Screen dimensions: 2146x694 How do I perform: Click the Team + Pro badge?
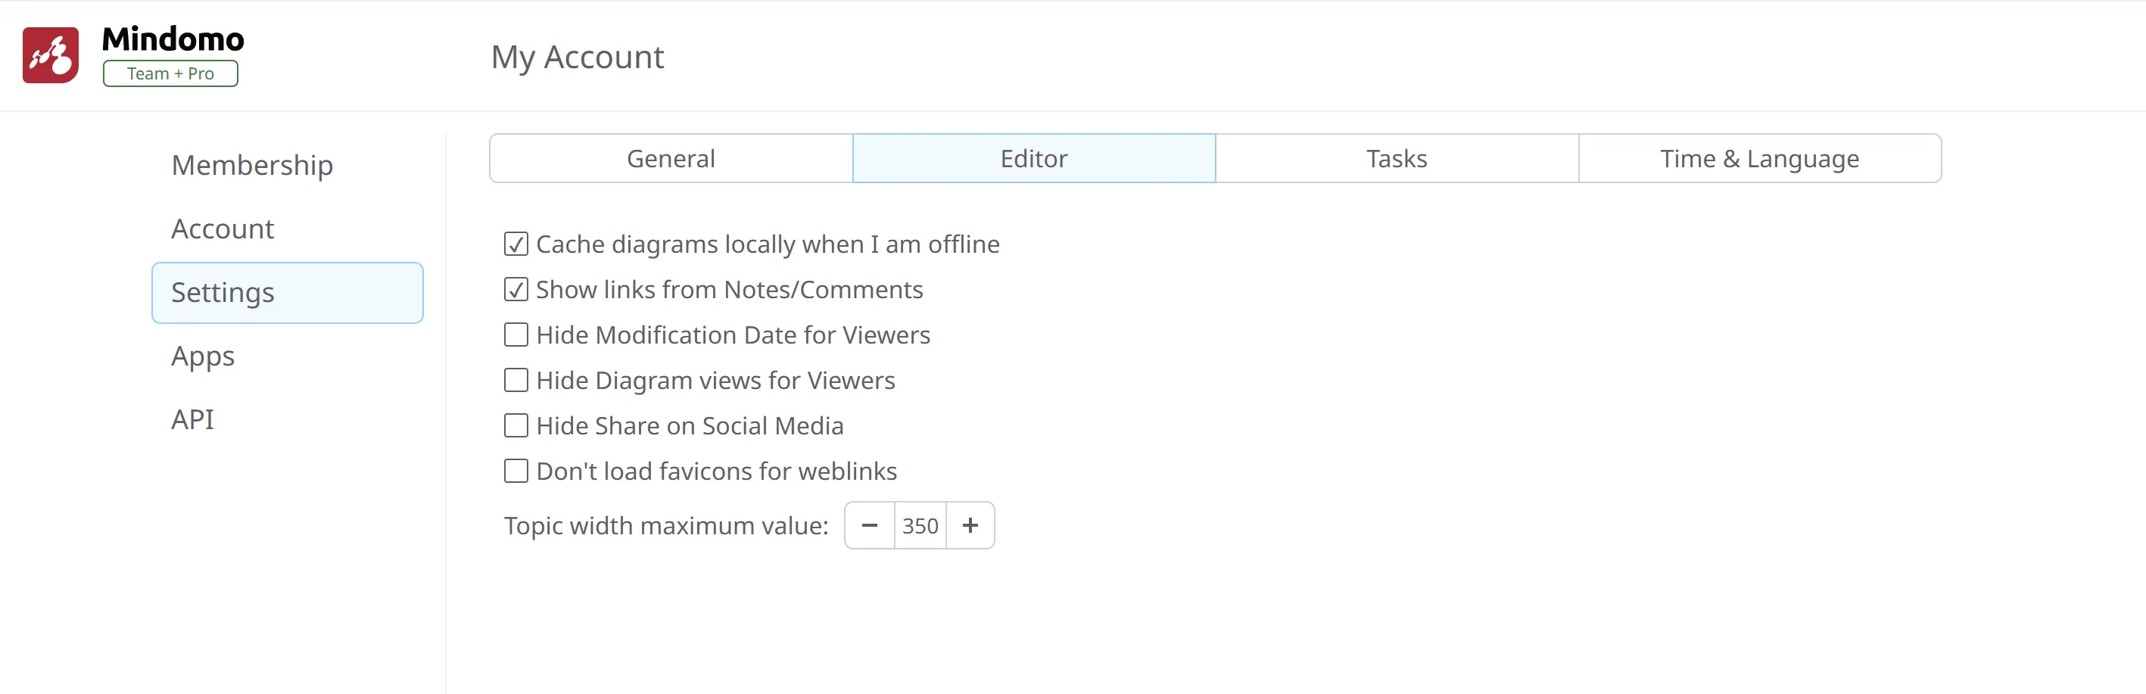coord(170,73)
